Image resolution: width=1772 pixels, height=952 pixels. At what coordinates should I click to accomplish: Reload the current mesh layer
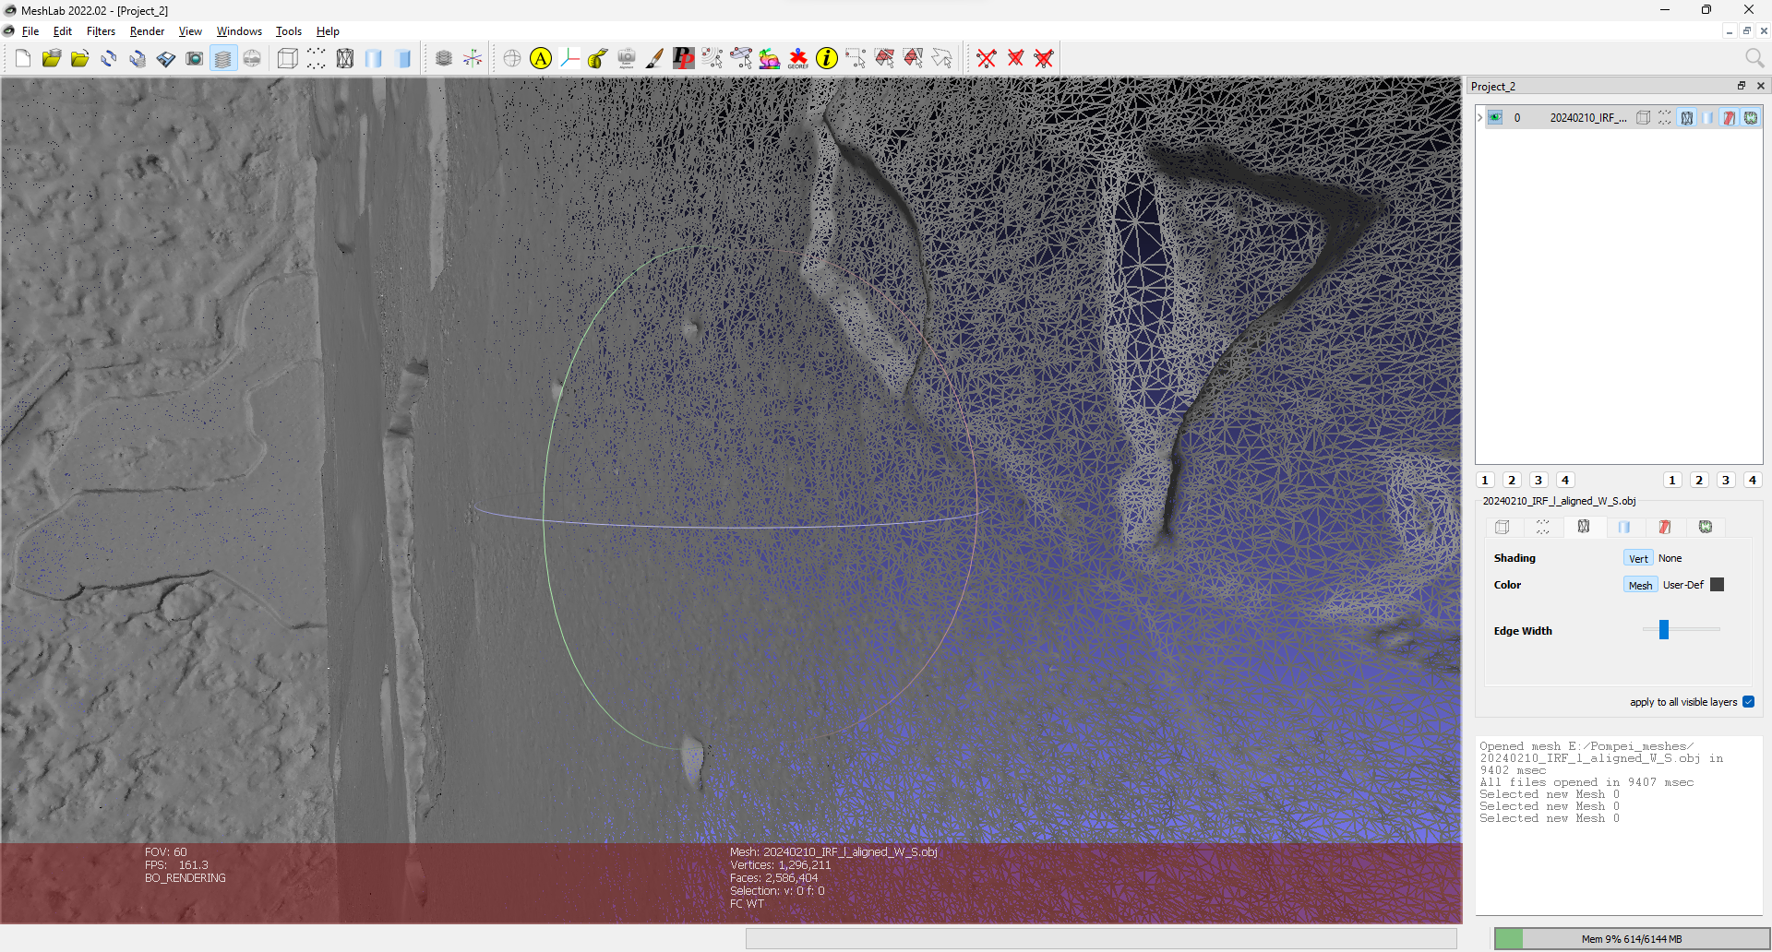109,59
